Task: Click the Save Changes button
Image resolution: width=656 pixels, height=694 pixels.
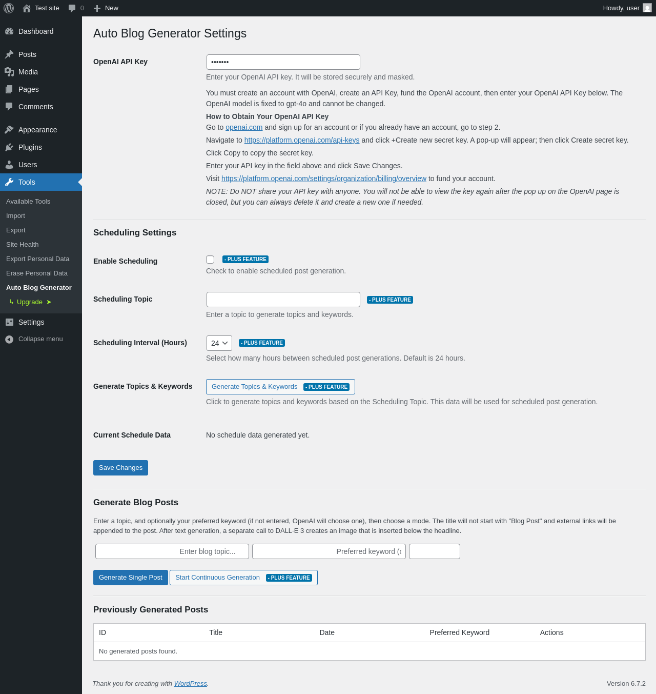Action: (120, 468)
